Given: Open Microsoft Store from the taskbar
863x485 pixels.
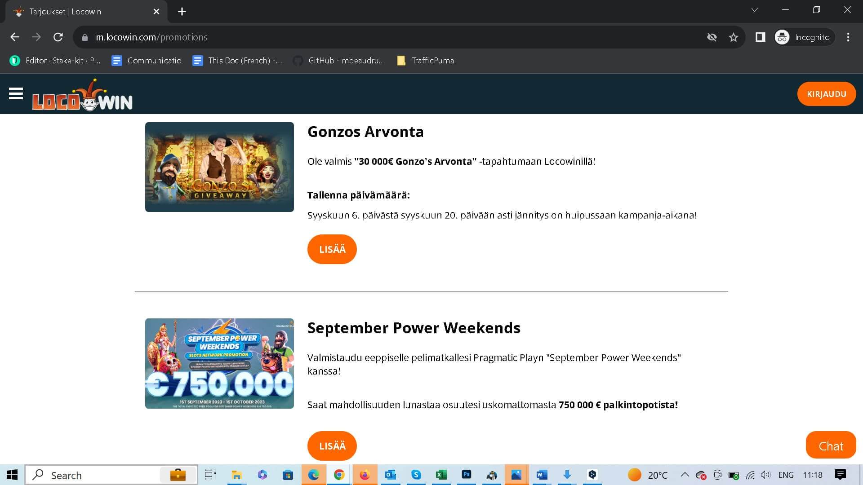Looking at the screenshot, I should [x=288, y=475].
